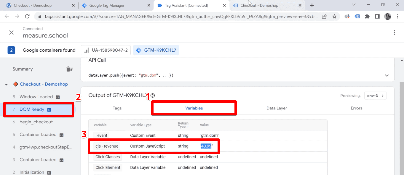The image size is (404, 175).
Task: Switch to the Data Layer tab
Action: [x=276, y=108]
